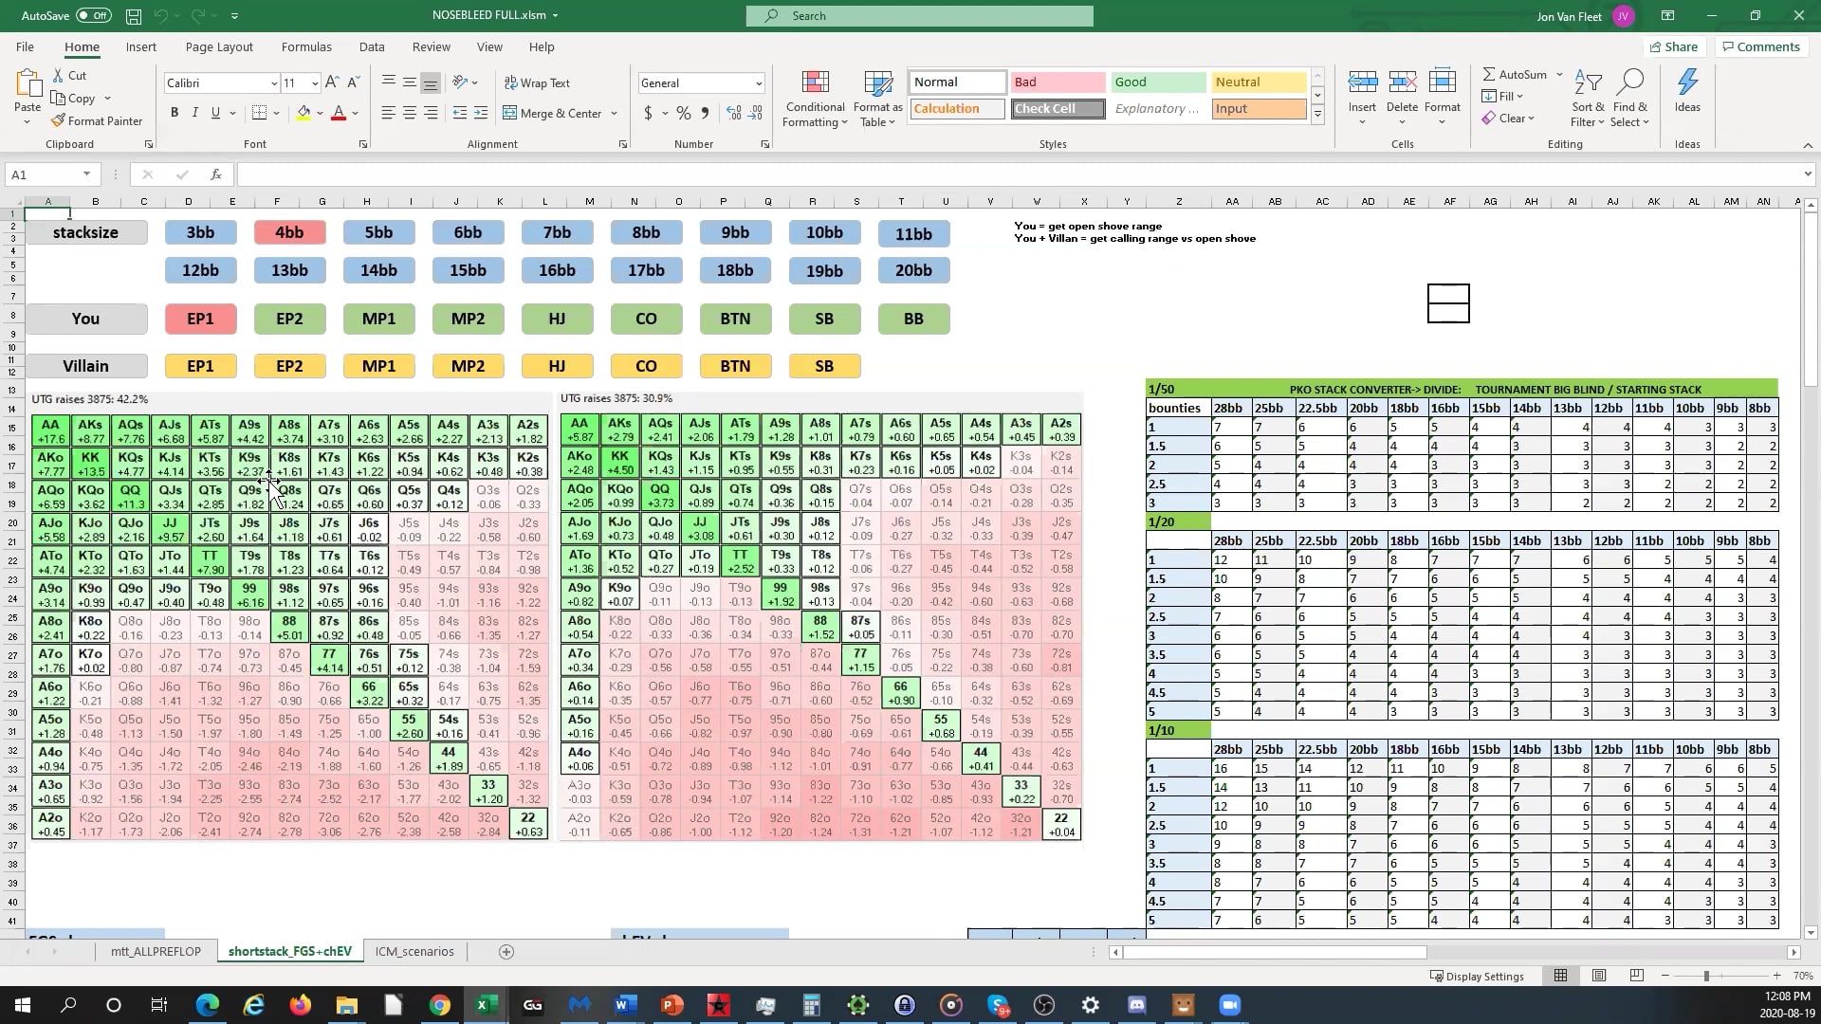Apply Percent Style number format
Screen dimensions: 1821x1024
(x=685, y=113)
